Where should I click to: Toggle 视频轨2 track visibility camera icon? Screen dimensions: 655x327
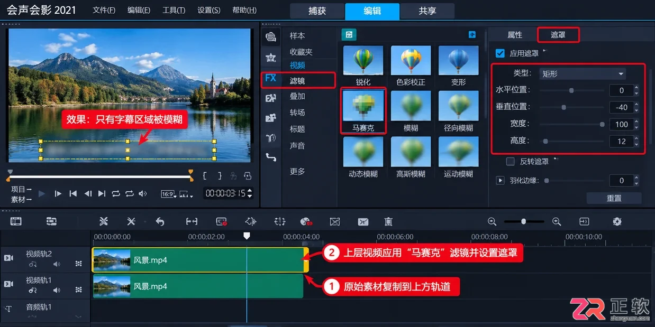pyautogui.click(x=8, y=258)
